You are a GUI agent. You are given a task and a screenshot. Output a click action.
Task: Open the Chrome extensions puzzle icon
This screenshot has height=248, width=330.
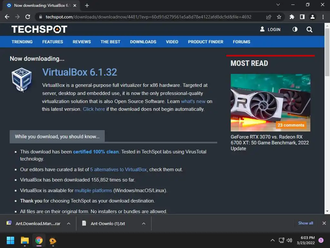click(292, 17)
